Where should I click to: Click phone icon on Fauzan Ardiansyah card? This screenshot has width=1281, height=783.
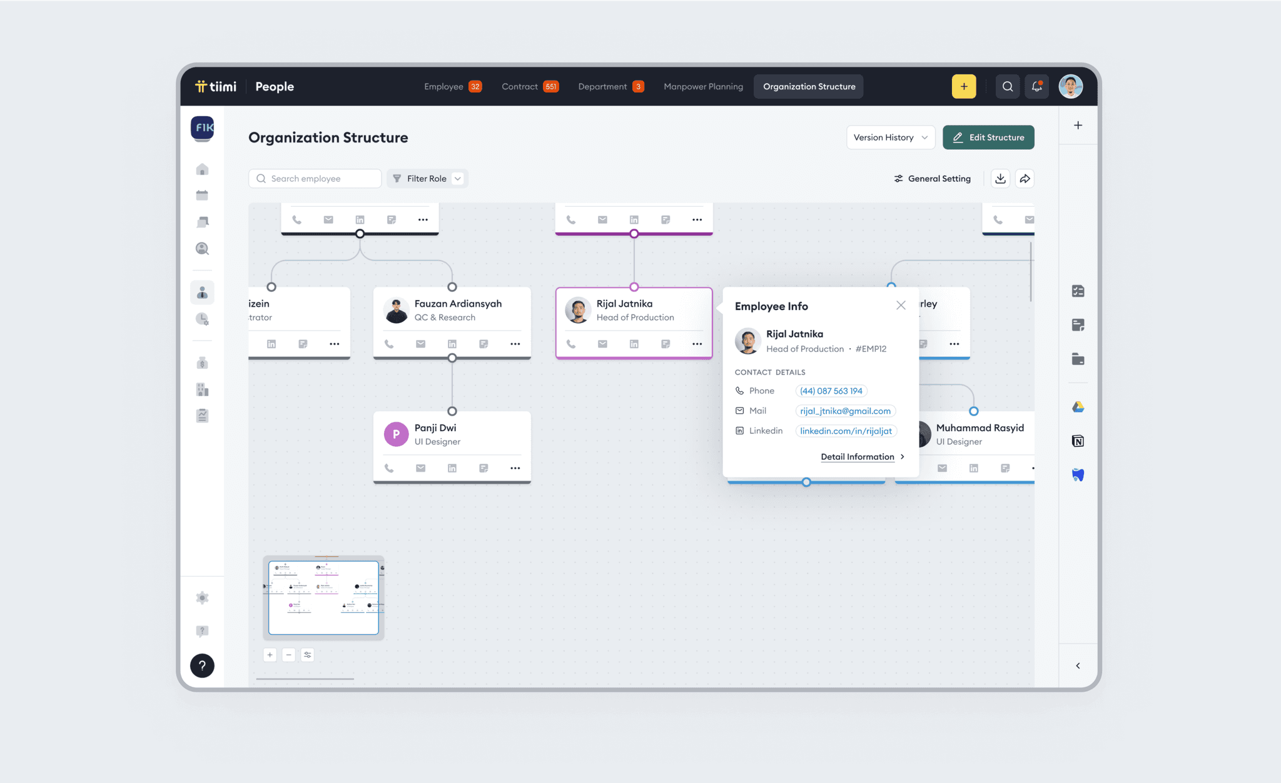pyautogui.click(x=389, y=344)
